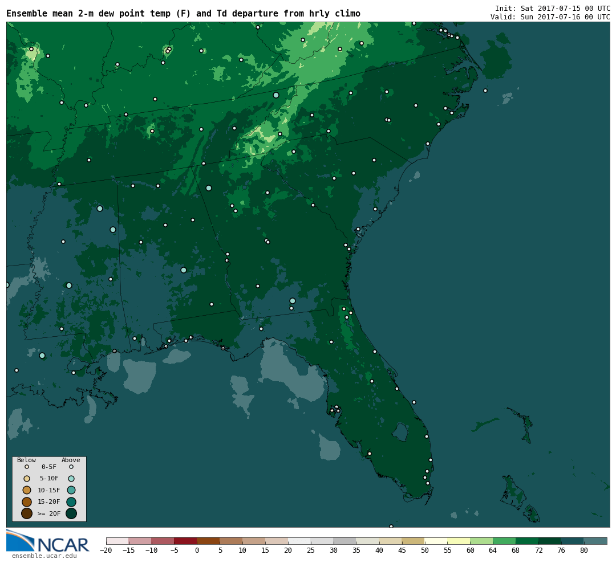Click the "72" color bar tick label
The height and width of the screenshot is (563, 616).
tap(538, 550)
